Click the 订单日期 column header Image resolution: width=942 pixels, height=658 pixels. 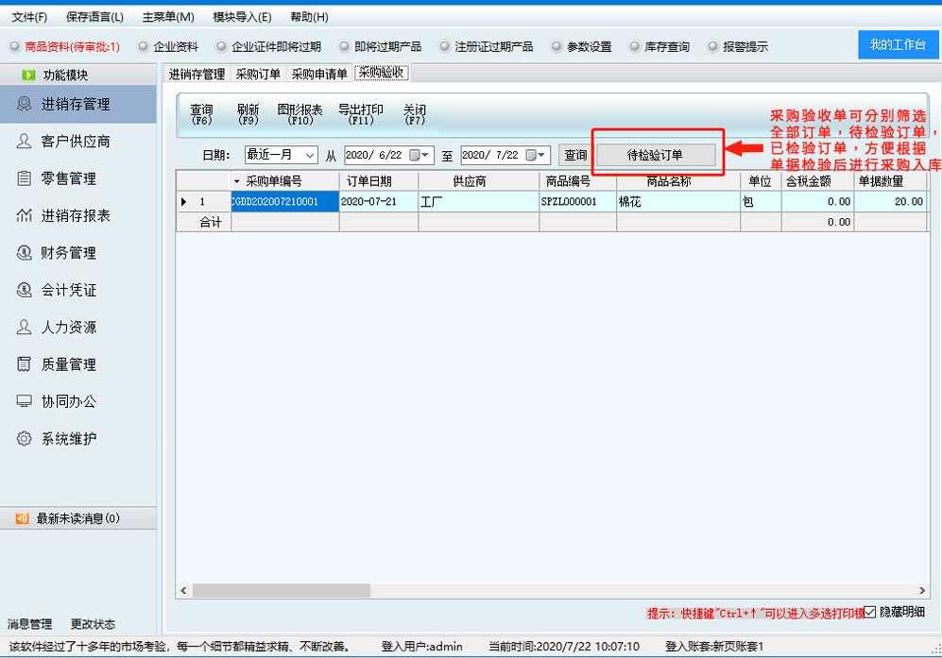click(x=379, y=181)
